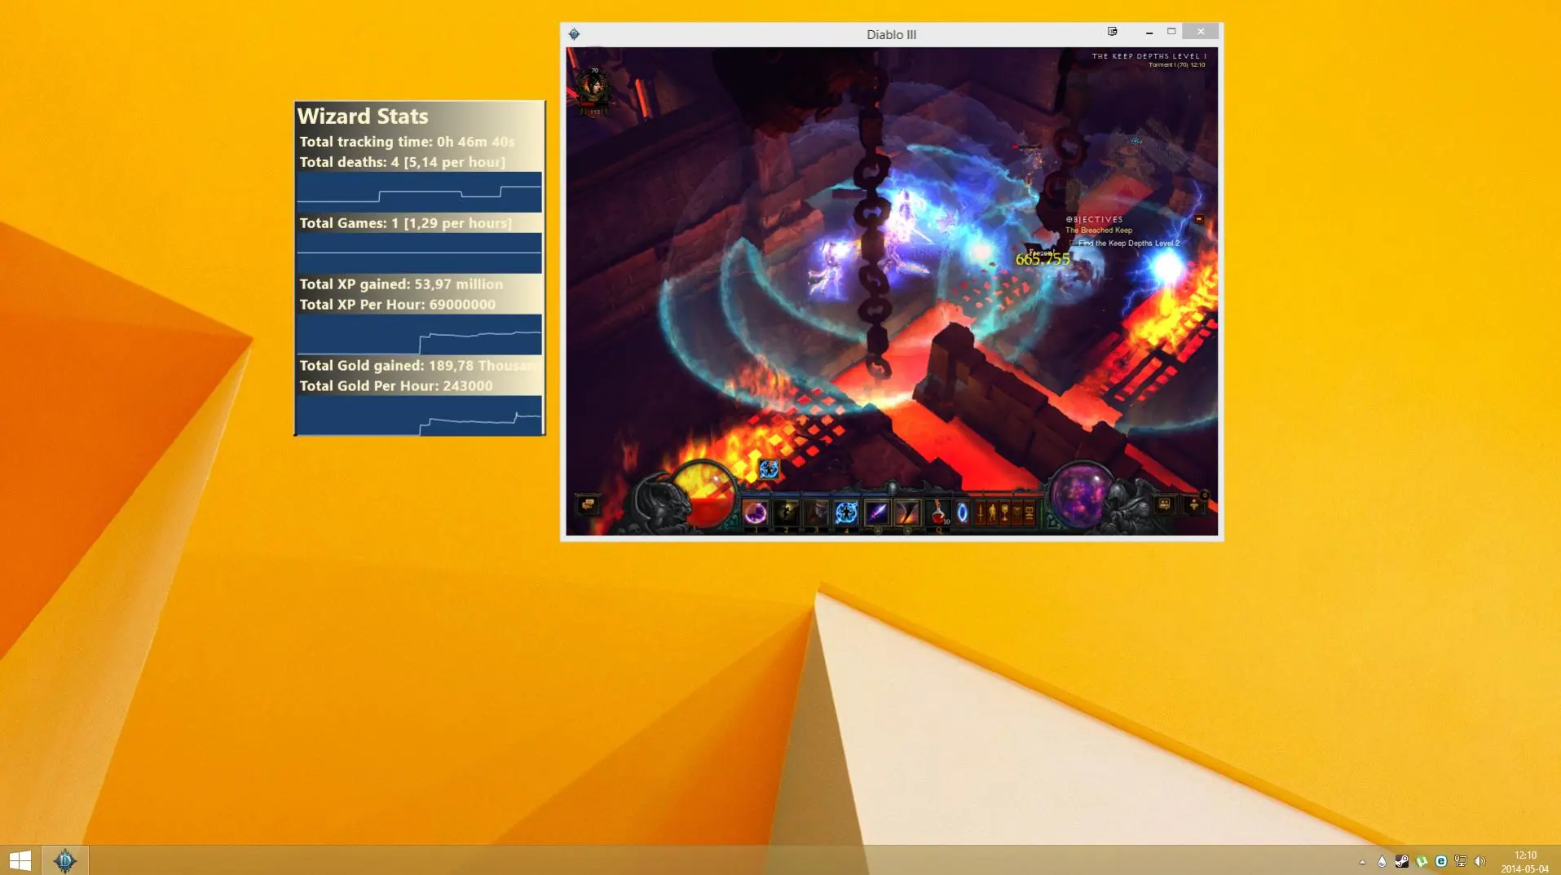This screenshot has height=875, width=1561.
Task: Select the purple arcane bolt left-mouse skill
Action: point(877,512)
